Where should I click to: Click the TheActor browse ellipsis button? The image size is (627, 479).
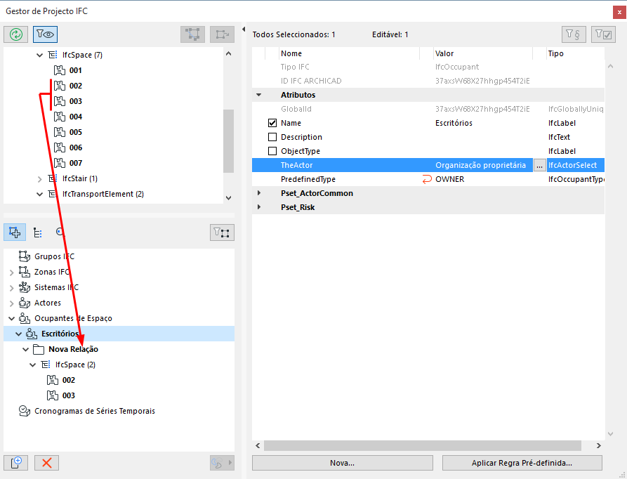(539, 166)
